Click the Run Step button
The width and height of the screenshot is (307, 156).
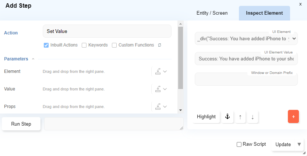coord(21,124)
